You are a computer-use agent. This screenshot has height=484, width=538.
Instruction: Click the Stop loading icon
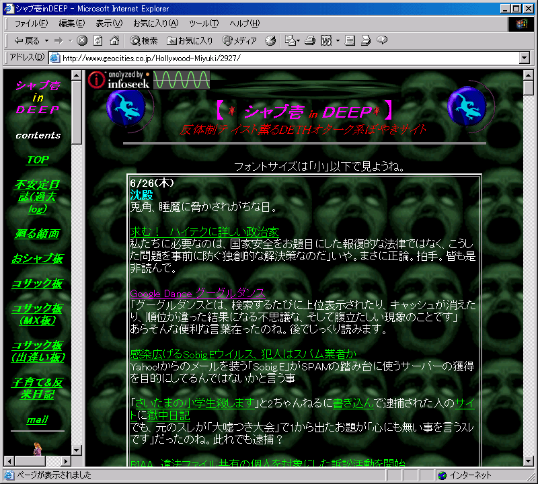point(81,41)
